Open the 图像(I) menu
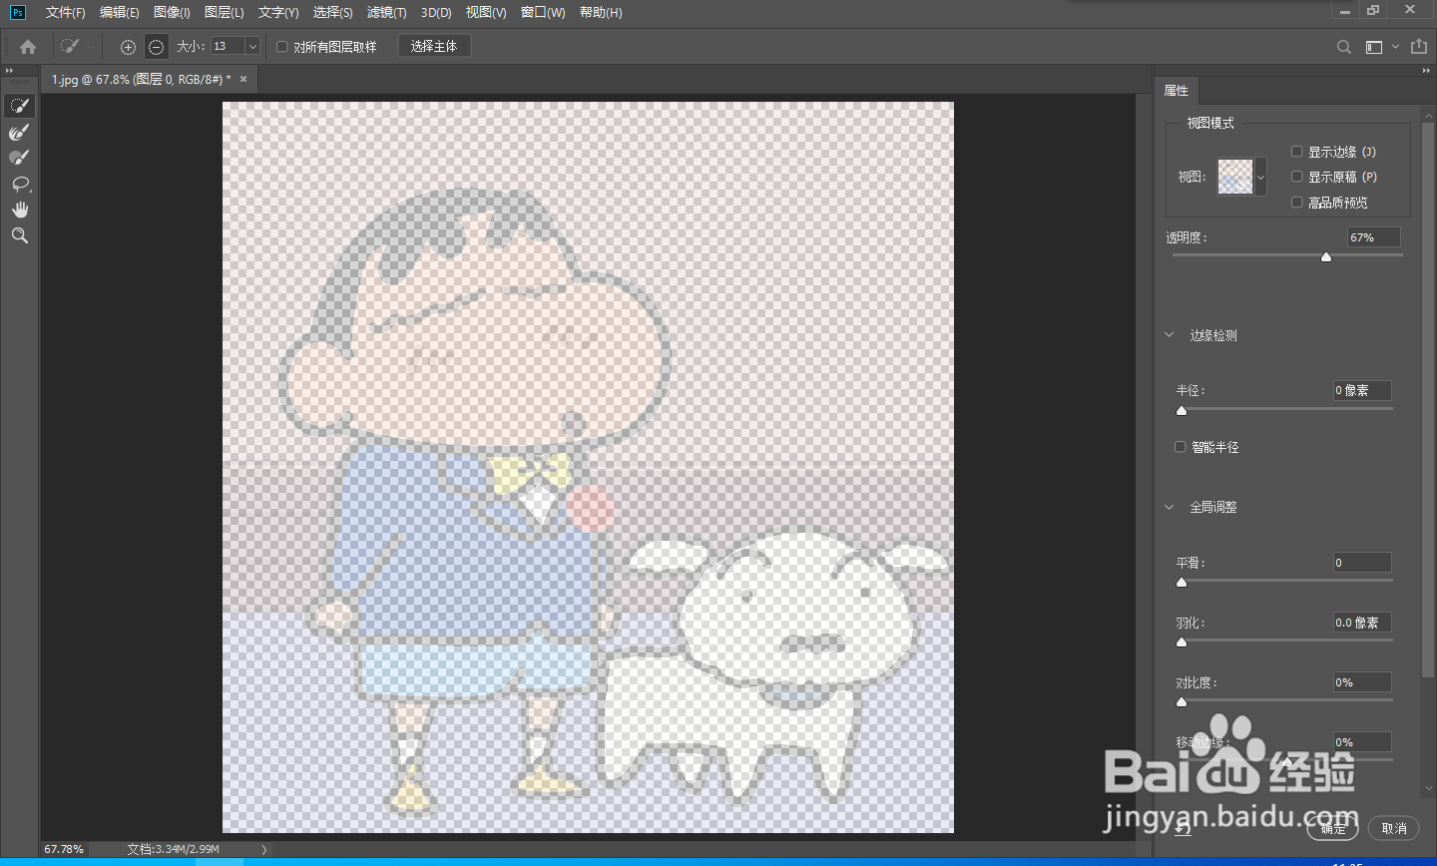 (x=172, y=12)
